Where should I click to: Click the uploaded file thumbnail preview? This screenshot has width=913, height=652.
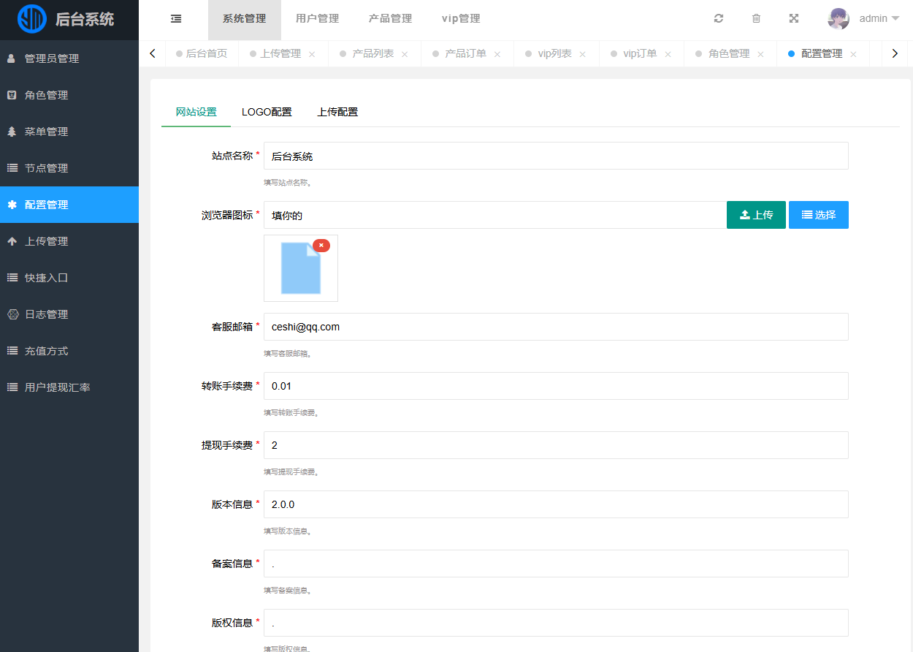(x=300, y=269)
